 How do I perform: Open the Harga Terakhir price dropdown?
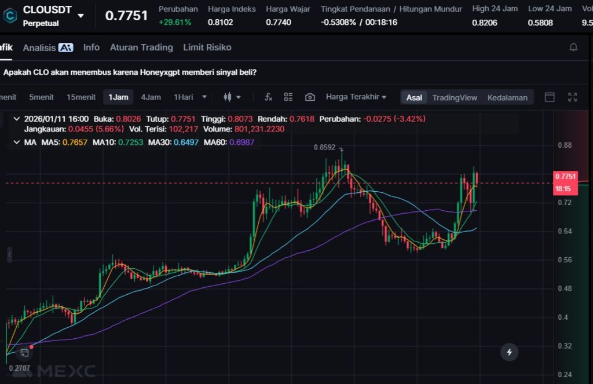pos(356,97)
